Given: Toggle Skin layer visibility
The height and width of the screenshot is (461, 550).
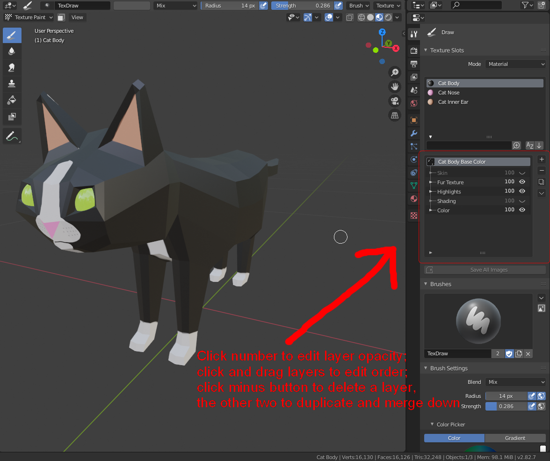Looking at the screenshot, I should coord(522,173).
